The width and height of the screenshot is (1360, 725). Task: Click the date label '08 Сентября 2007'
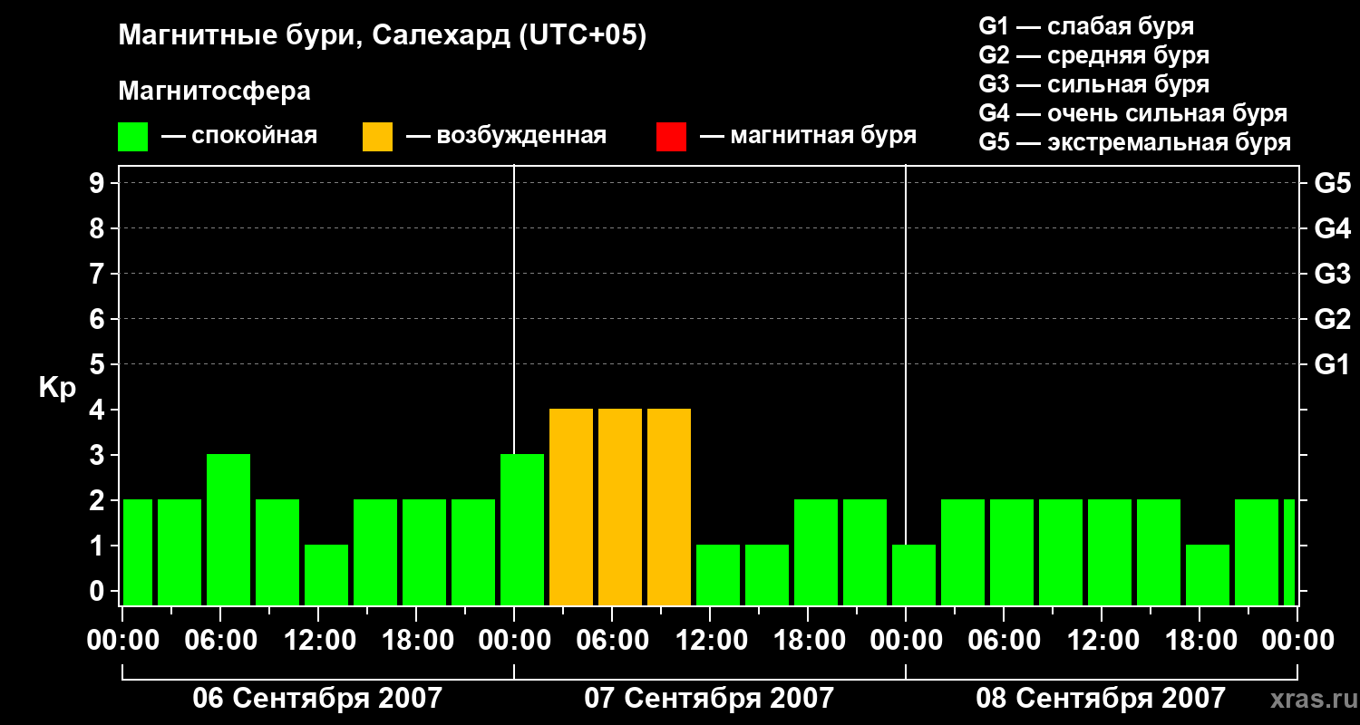pyautogui.click(x=1101, y=698)
